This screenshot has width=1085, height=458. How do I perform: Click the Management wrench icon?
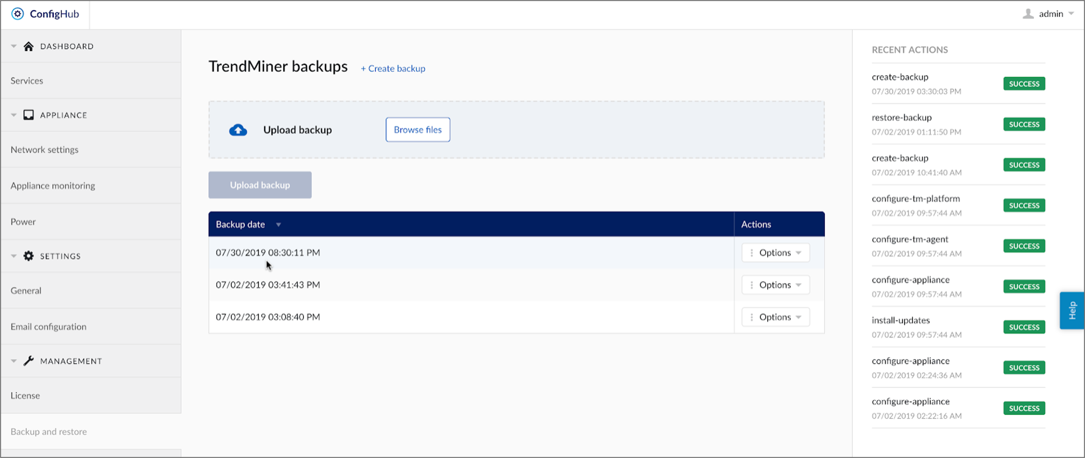[x=29, y=361]
